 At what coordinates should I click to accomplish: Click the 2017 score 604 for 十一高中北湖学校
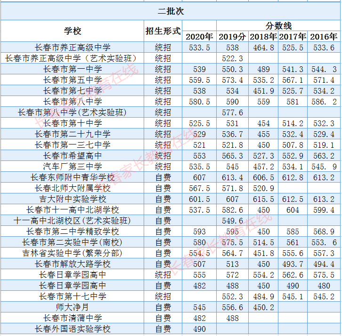click(293, 210)
